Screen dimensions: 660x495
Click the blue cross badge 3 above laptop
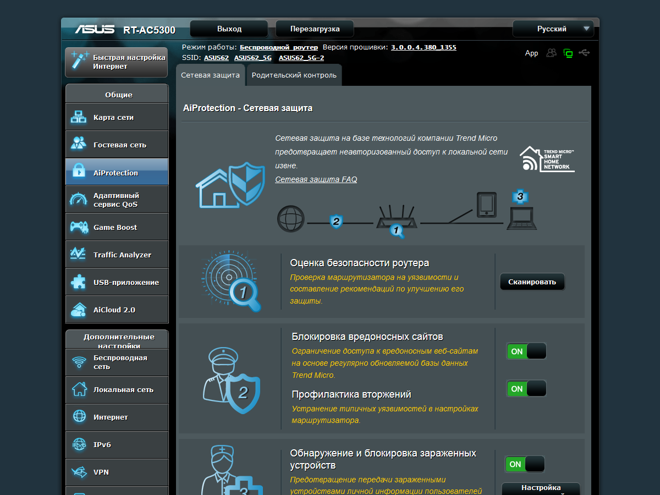(520, 196)
